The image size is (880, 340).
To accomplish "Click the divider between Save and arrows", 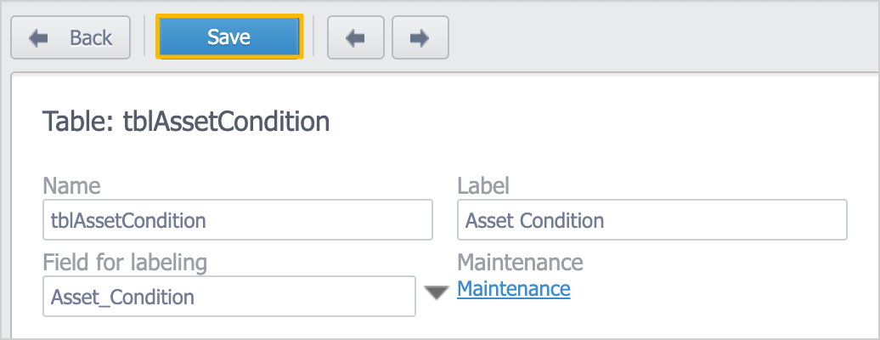I will [313, 37].
